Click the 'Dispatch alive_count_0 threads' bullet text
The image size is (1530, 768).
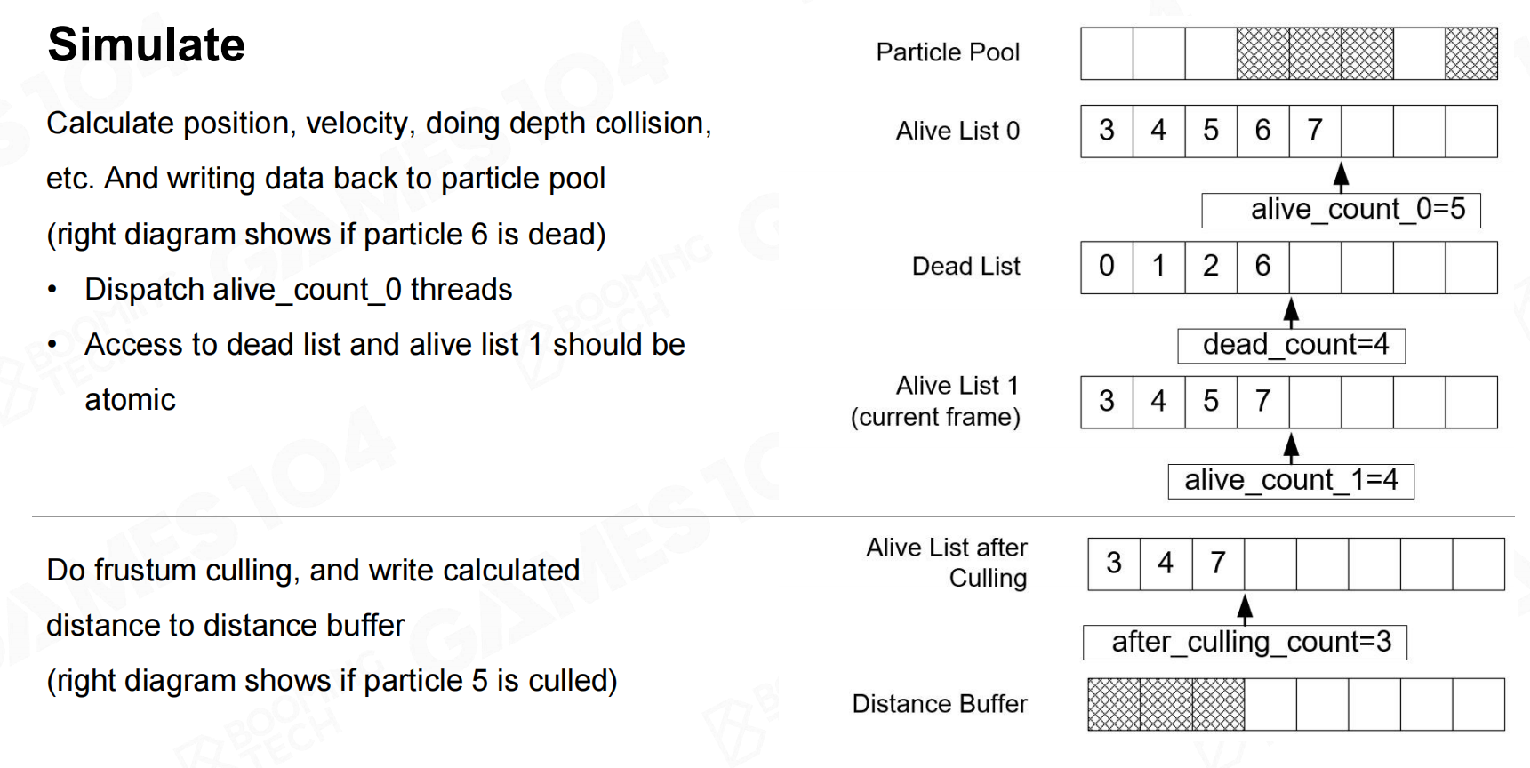point(298,290)
